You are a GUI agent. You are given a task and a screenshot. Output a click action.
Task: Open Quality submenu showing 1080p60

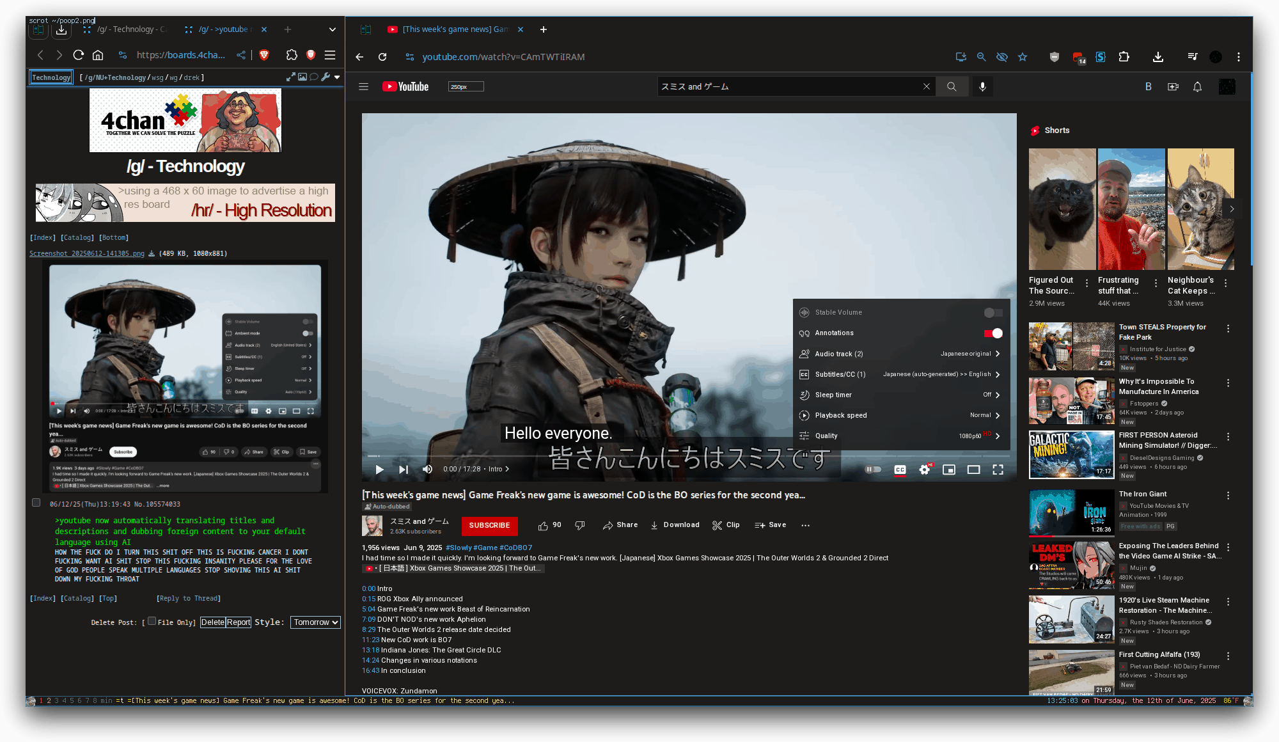901,436
